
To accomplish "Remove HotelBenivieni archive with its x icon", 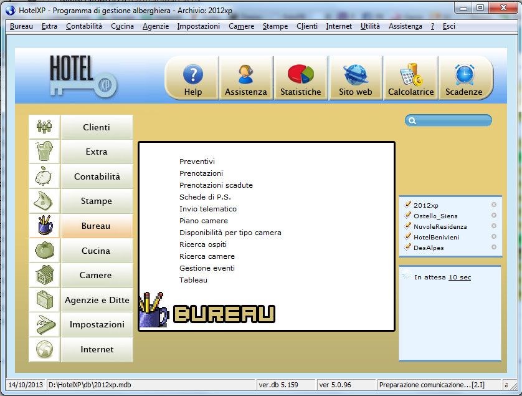I will click(x=494, y=236).
